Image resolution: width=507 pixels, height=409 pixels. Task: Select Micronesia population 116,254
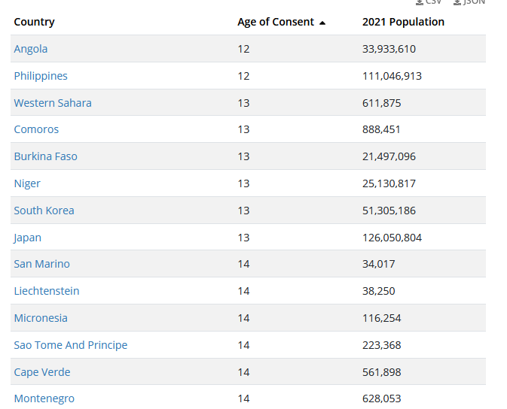point(381,318)
